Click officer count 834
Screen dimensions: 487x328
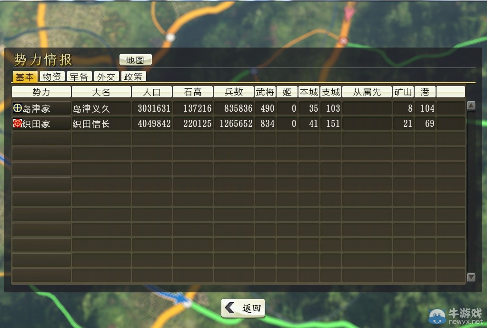tap(268, 124)
